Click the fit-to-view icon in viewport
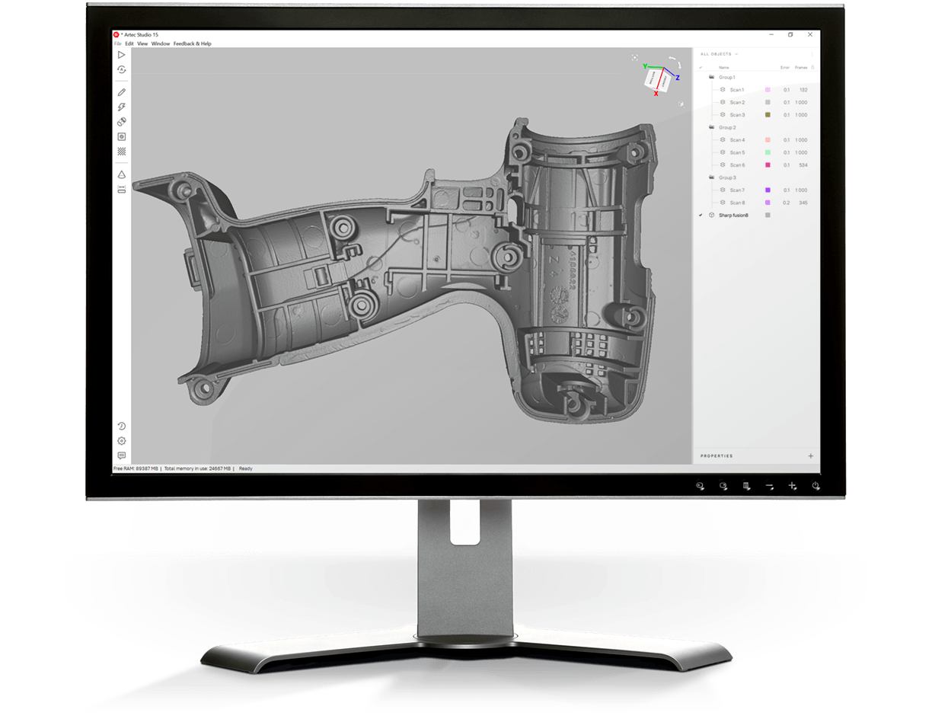Viewport: 932px width, 719px height. [635, 57]
